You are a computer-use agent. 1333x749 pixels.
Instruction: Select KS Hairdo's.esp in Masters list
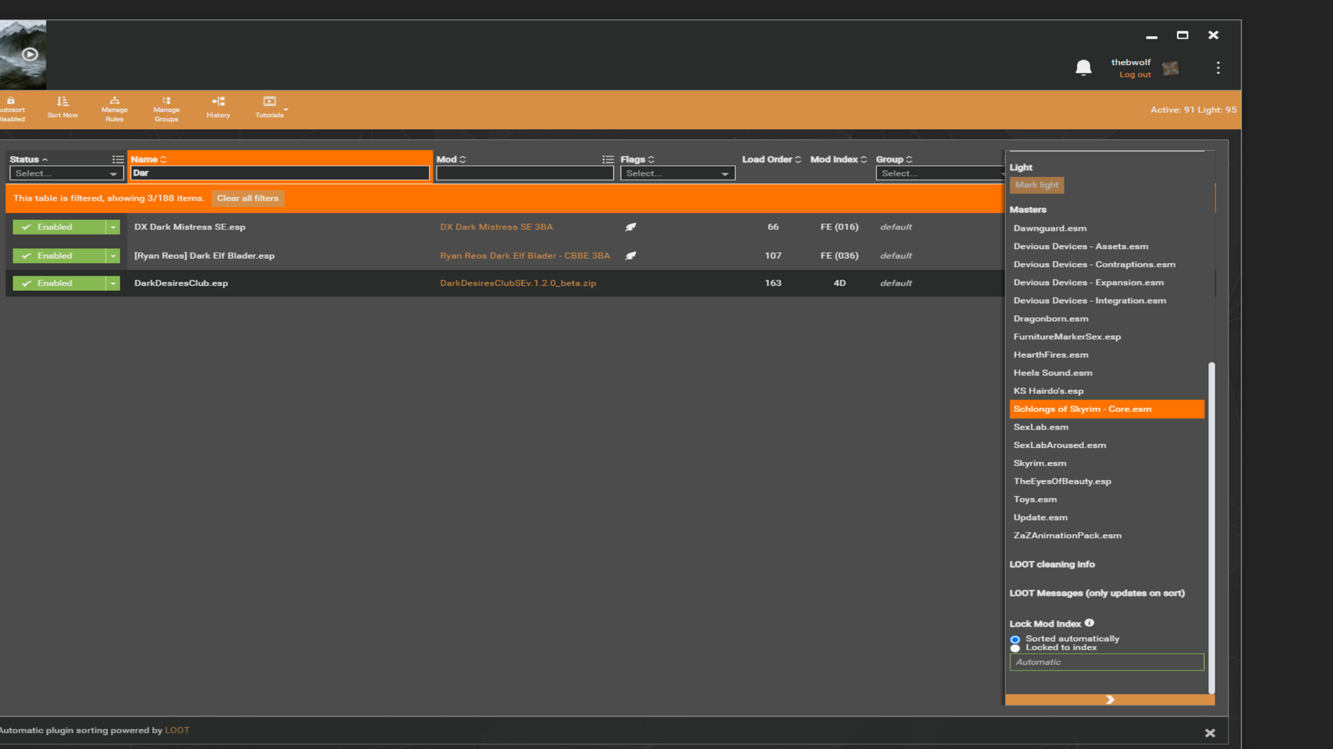point(1048,391)
